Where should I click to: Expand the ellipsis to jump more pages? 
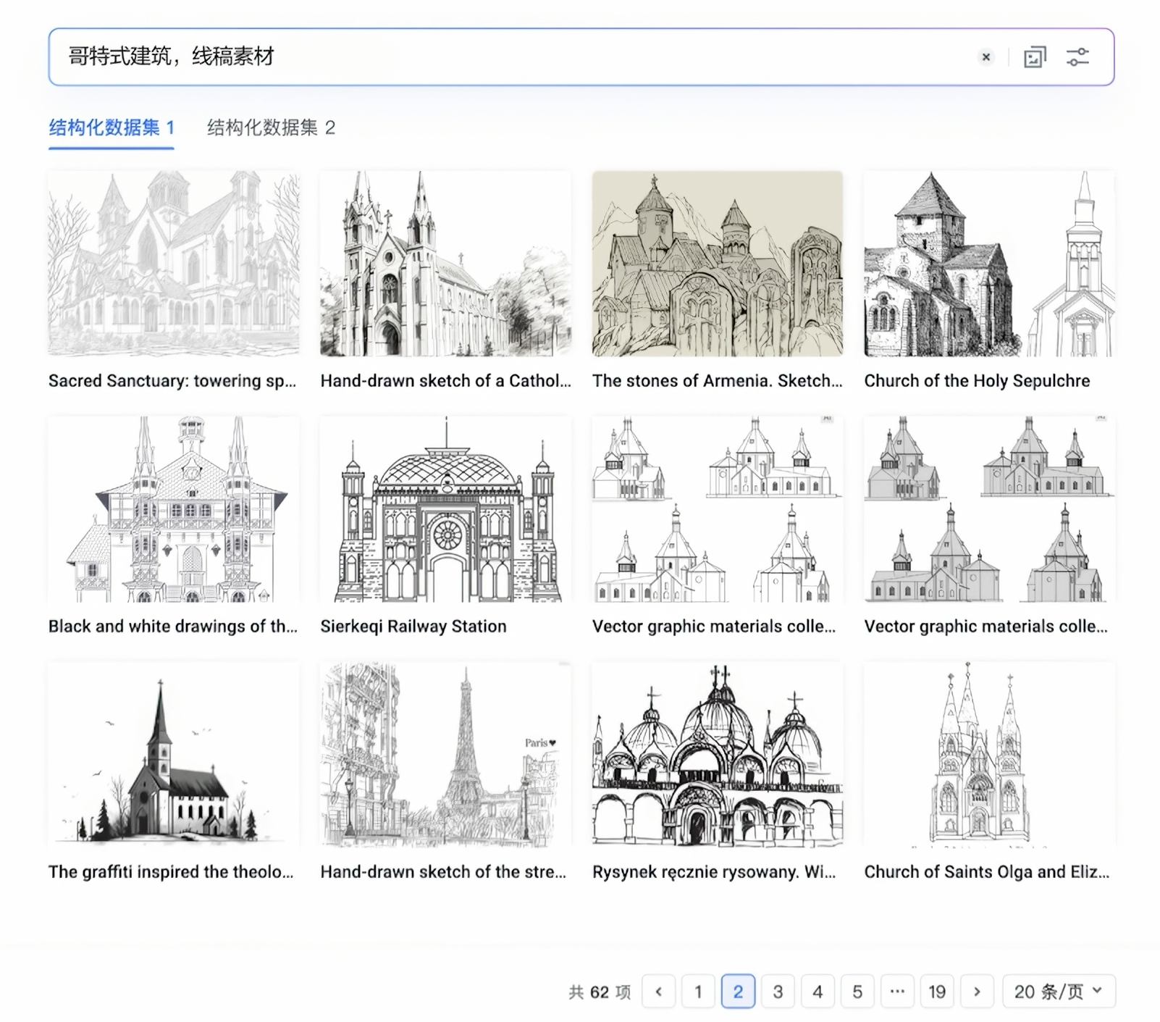[x=897, y=992]
